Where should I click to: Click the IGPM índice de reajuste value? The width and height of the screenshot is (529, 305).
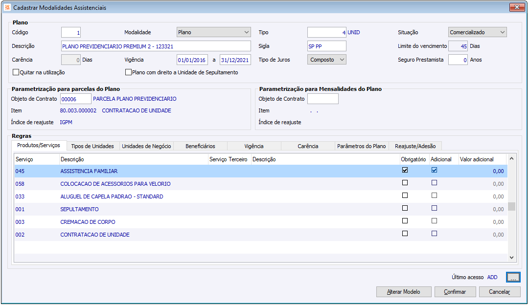[x=66, y=122]
